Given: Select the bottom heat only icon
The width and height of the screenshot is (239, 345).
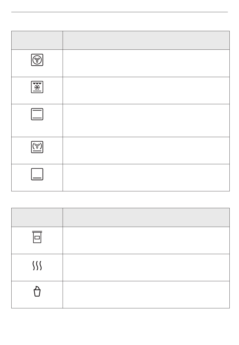Looking at the screenshot, I should [x=37, y=174].
